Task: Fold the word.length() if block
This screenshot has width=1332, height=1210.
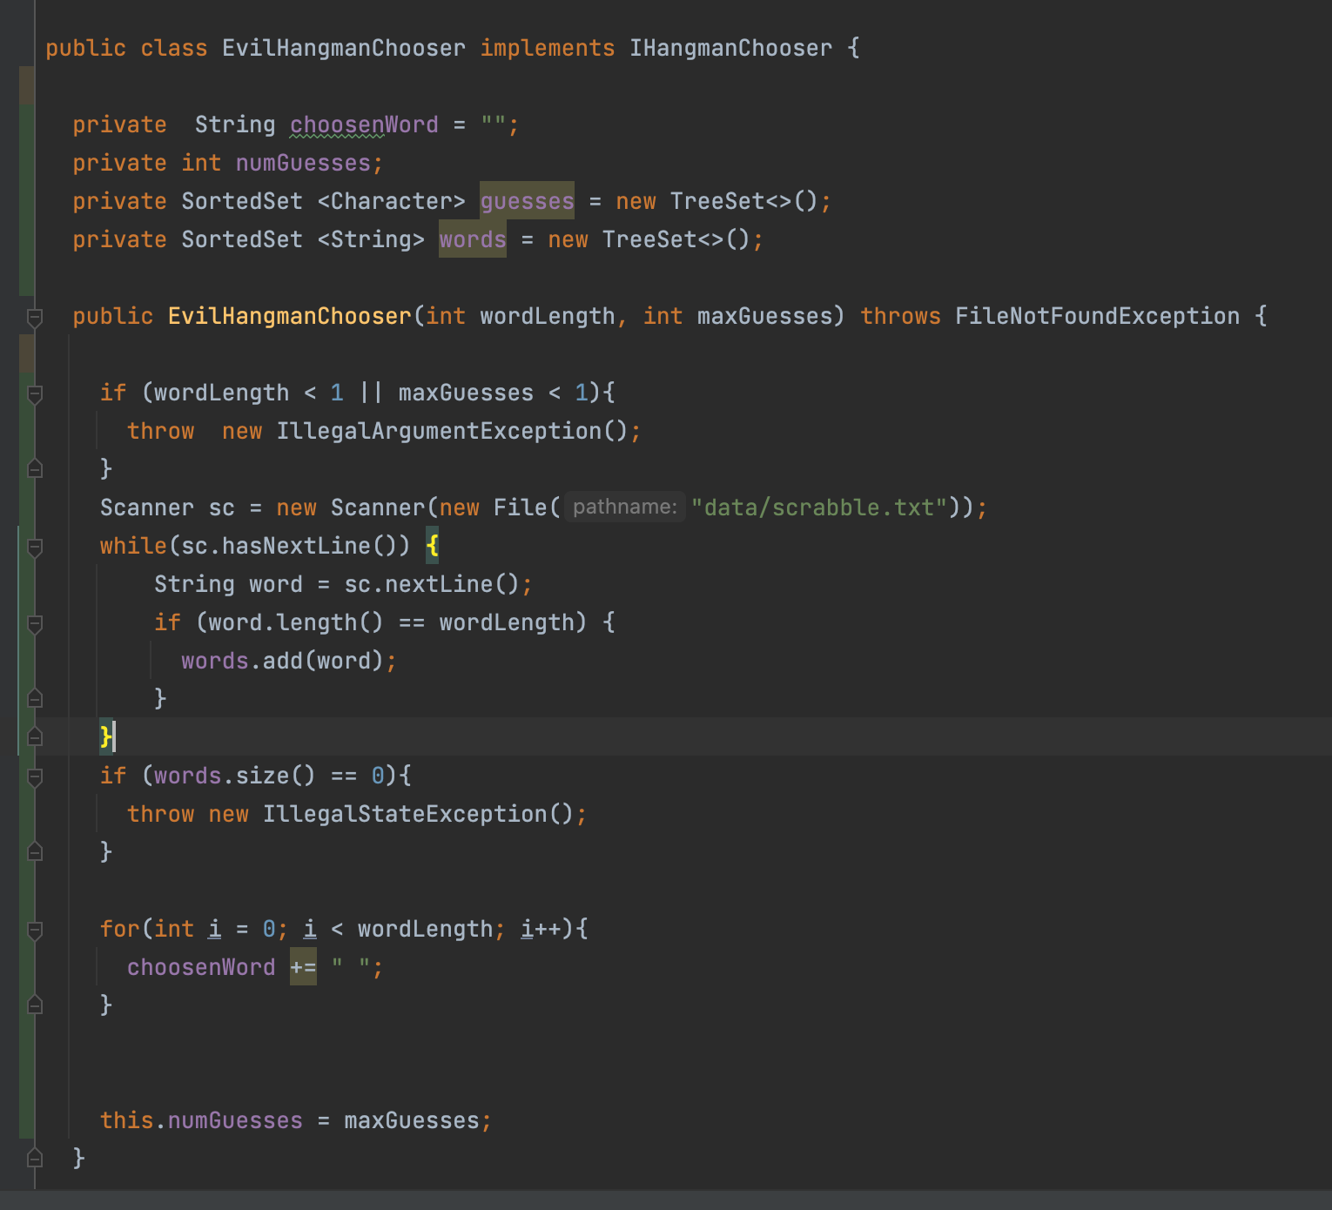Action: pos(35,624)
